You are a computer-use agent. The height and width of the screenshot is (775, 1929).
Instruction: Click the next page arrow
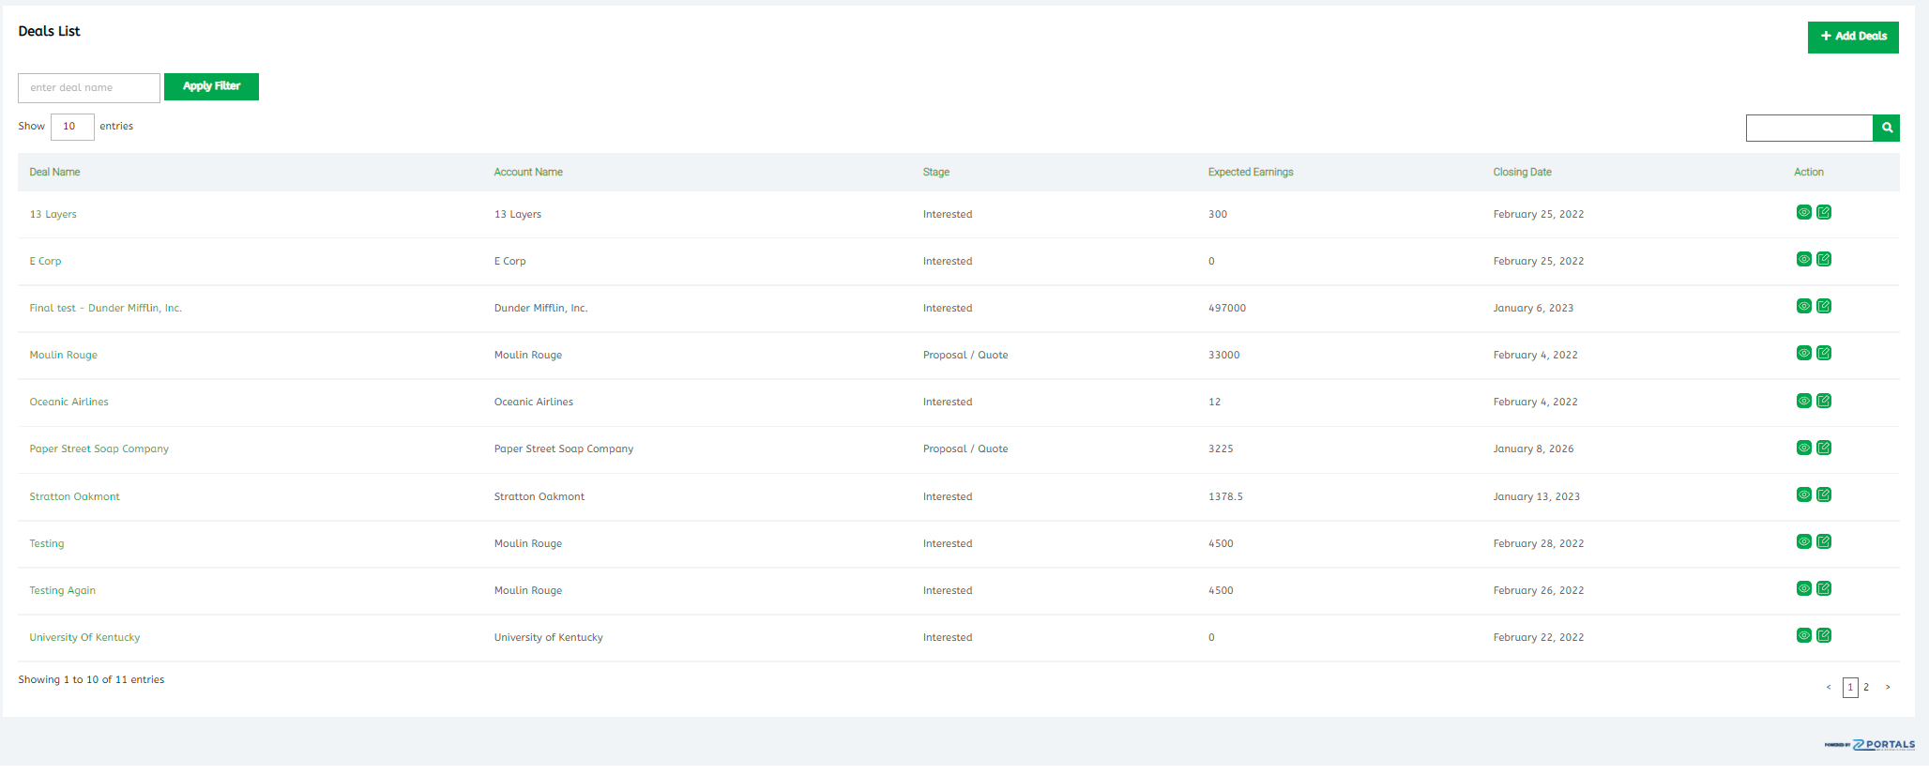1888,688
